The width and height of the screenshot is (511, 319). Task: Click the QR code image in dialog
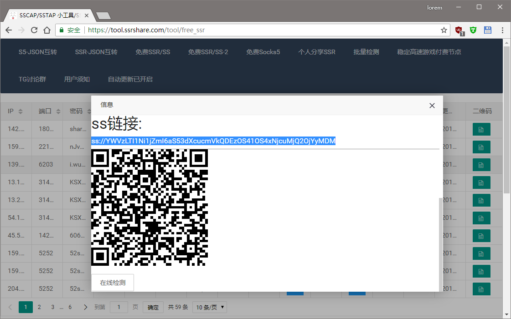[150, 208]
